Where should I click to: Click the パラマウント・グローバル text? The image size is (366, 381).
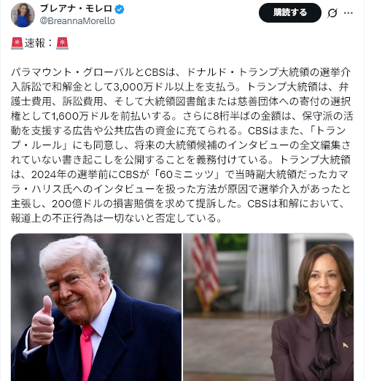(x=72, y=72)
